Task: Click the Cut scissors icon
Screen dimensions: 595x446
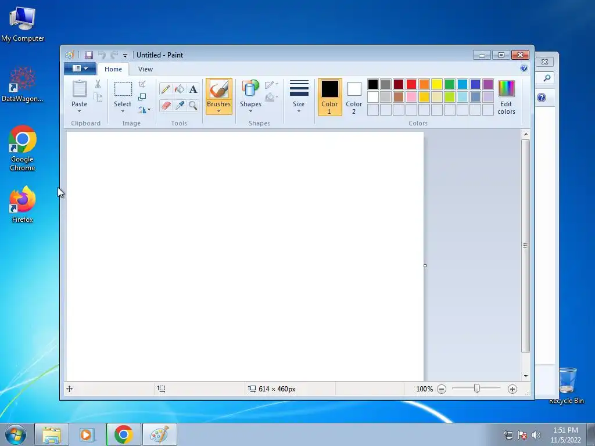Action: pos(98,84)
